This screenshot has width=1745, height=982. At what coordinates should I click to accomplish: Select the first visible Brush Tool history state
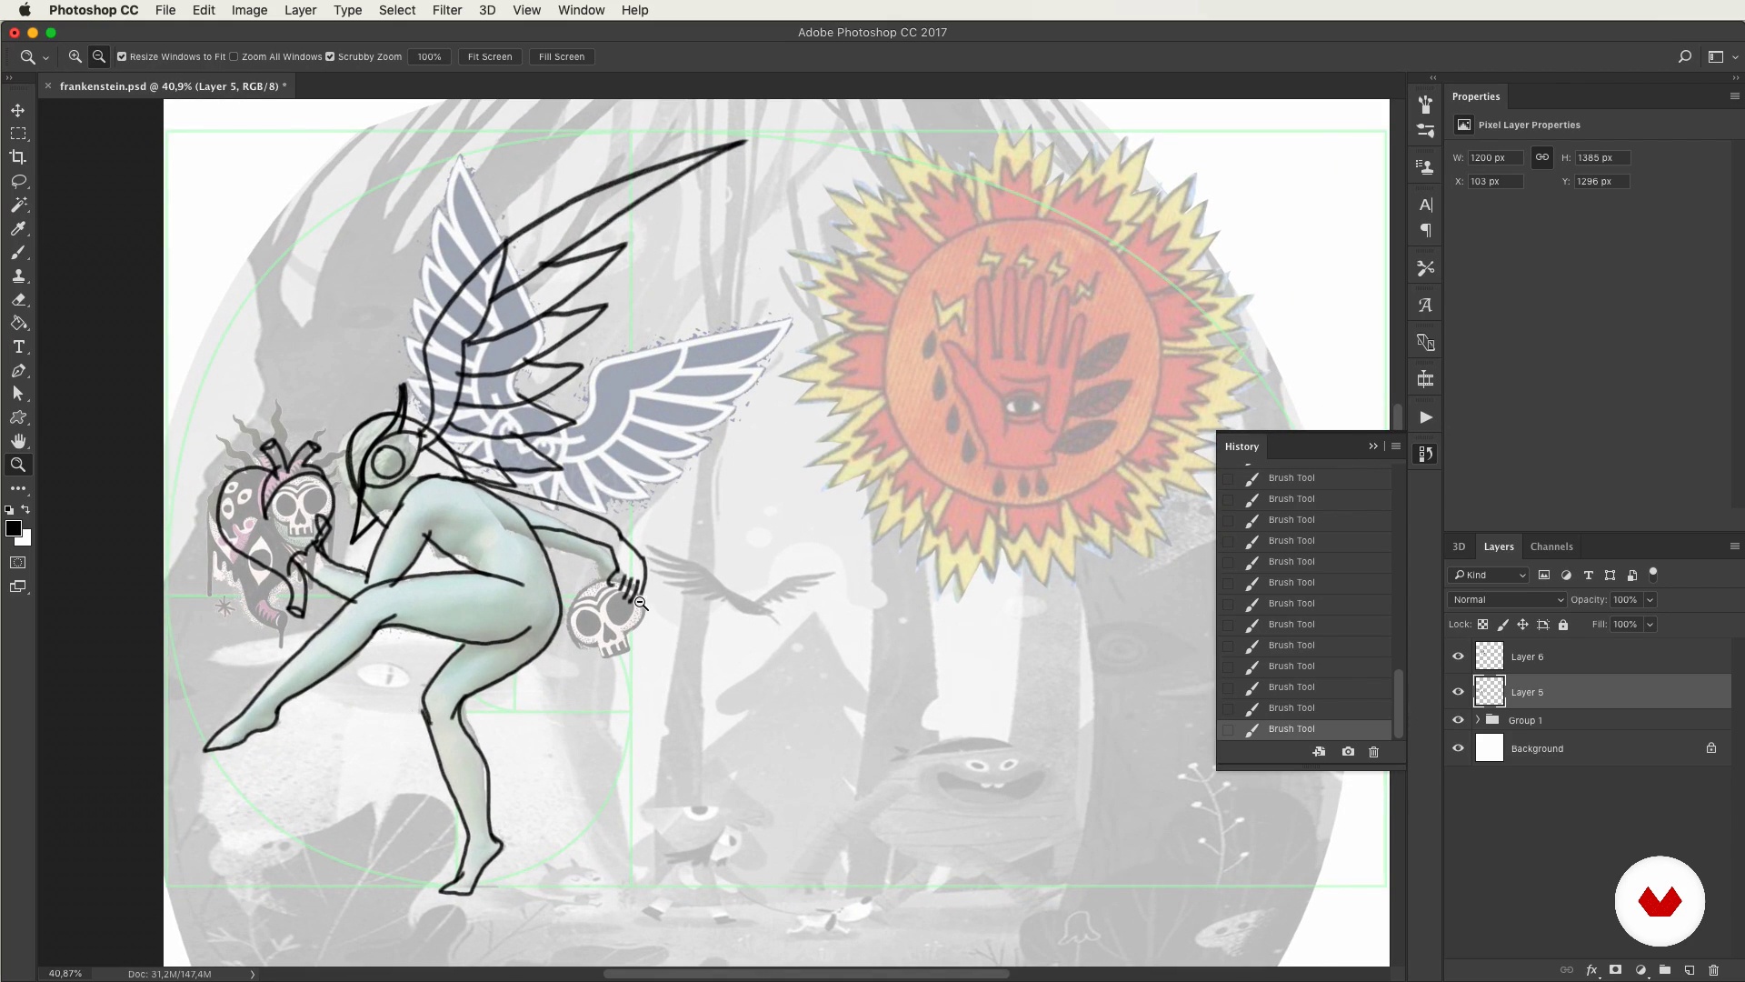pyautogui.click(x=1304, y=478)
